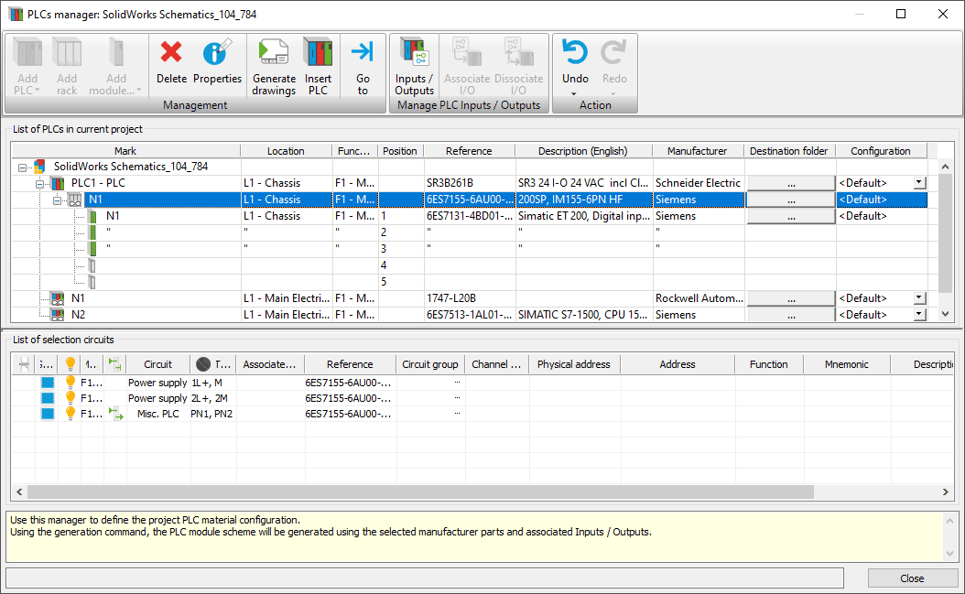
Task: Click blue square of Misc. PLC row
Action: pos(48,413)
